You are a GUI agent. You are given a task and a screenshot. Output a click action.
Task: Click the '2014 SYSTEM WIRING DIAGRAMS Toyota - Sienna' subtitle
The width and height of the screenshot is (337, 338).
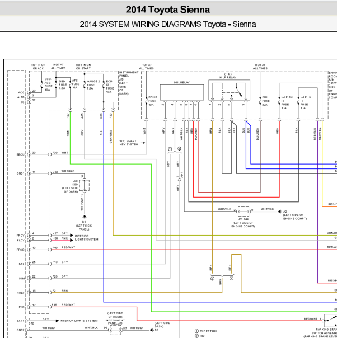click(x=168, y=24)
